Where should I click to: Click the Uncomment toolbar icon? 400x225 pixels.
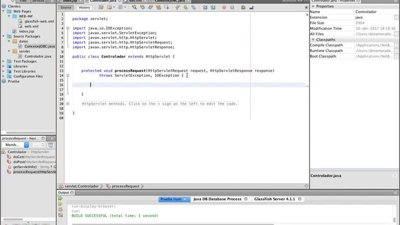(x=251, y=7)
